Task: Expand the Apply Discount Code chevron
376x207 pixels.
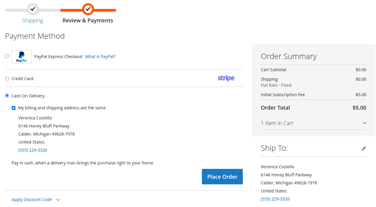Action: pyautogui.click(x=58, y=200)
